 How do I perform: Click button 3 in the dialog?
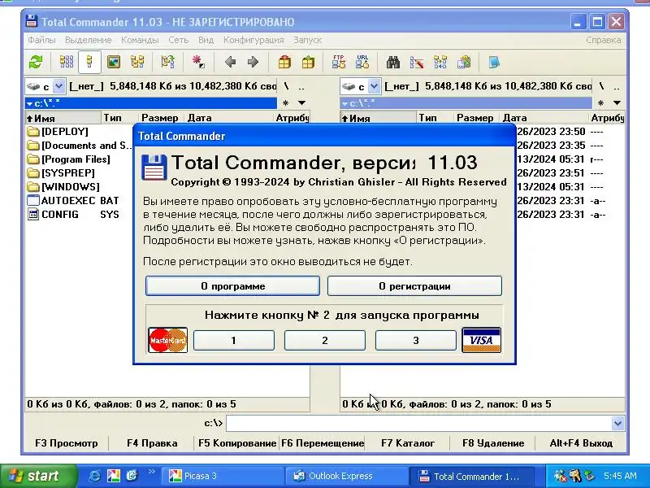416,340
